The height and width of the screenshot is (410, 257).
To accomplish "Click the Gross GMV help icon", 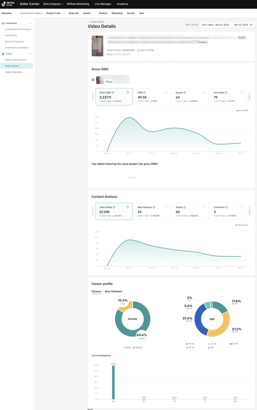I will click(x=113, y=93).
